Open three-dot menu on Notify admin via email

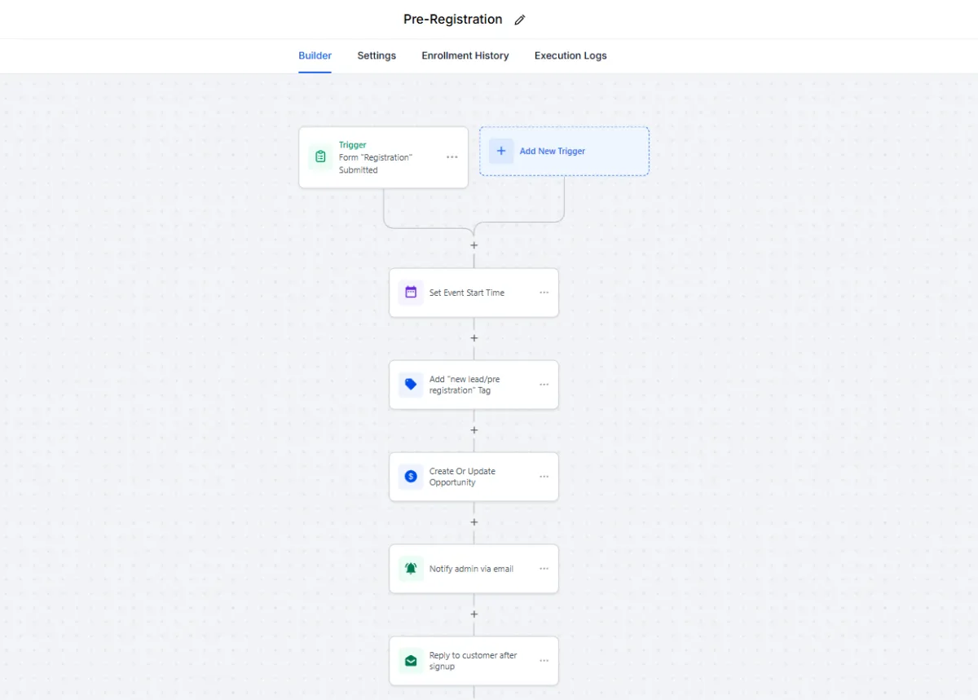tap(544, 569)
